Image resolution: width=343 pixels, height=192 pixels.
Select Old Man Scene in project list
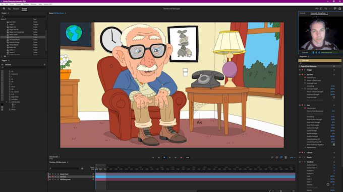(23, 37)
